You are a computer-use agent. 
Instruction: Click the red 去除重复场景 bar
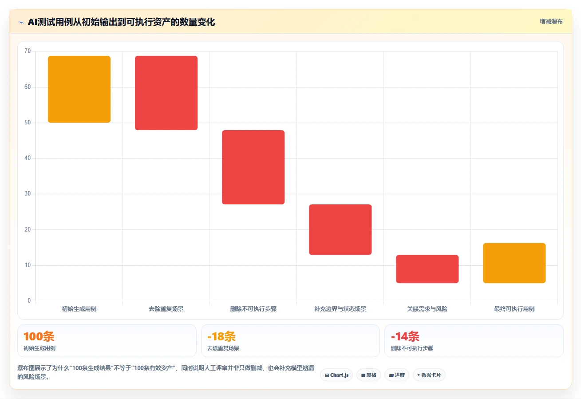point(166,93)
